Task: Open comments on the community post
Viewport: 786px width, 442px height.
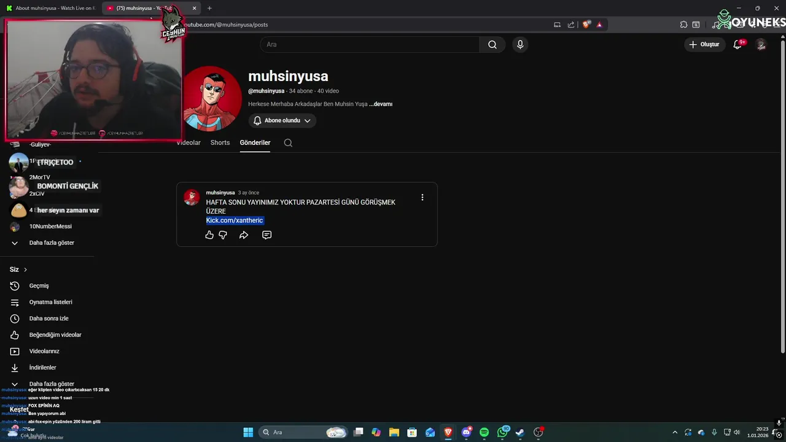Action: click(x=267, y=235)
